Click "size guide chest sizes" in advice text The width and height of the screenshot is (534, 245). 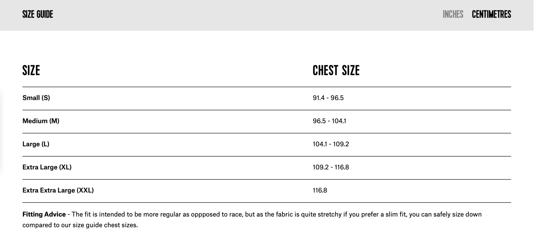[105, 225]
